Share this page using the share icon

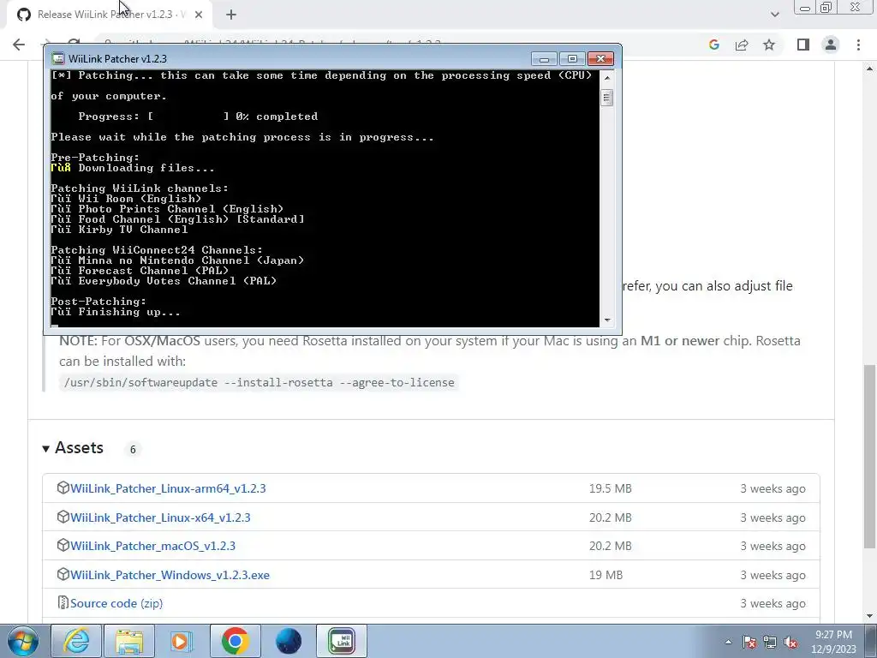pos(742,45)
